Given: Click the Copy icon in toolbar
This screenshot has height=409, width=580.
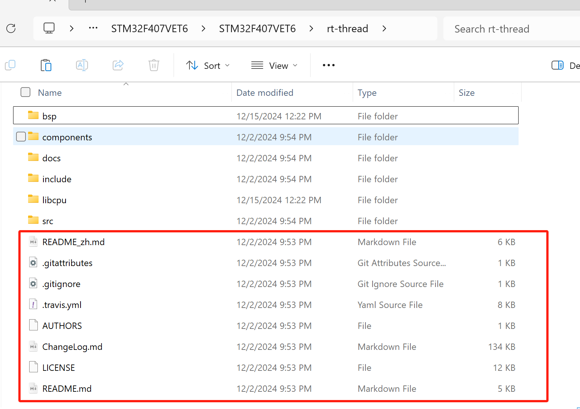Looking at the screenshot, I should coord(10,65).
